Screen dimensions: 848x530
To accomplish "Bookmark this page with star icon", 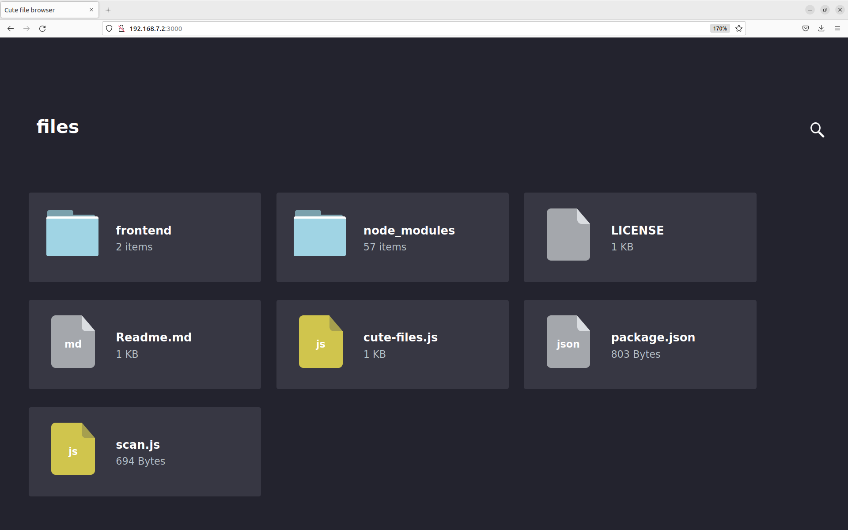I will point(739,29).
